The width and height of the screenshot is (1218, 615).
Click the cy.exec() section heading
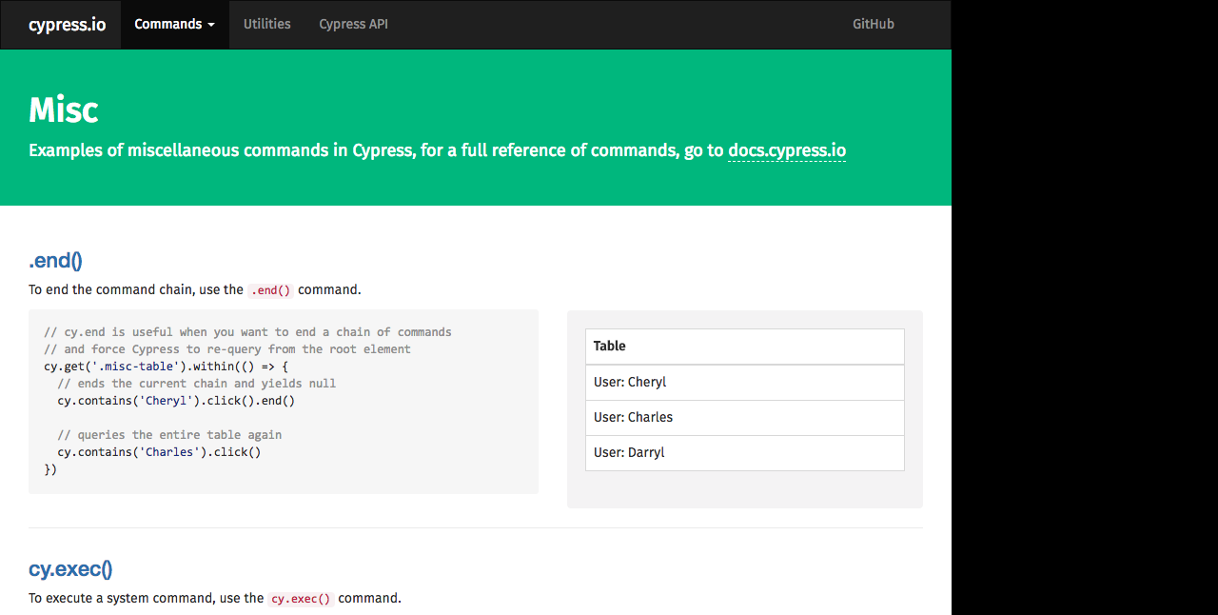pyautogui.click(x=70, y=569)
